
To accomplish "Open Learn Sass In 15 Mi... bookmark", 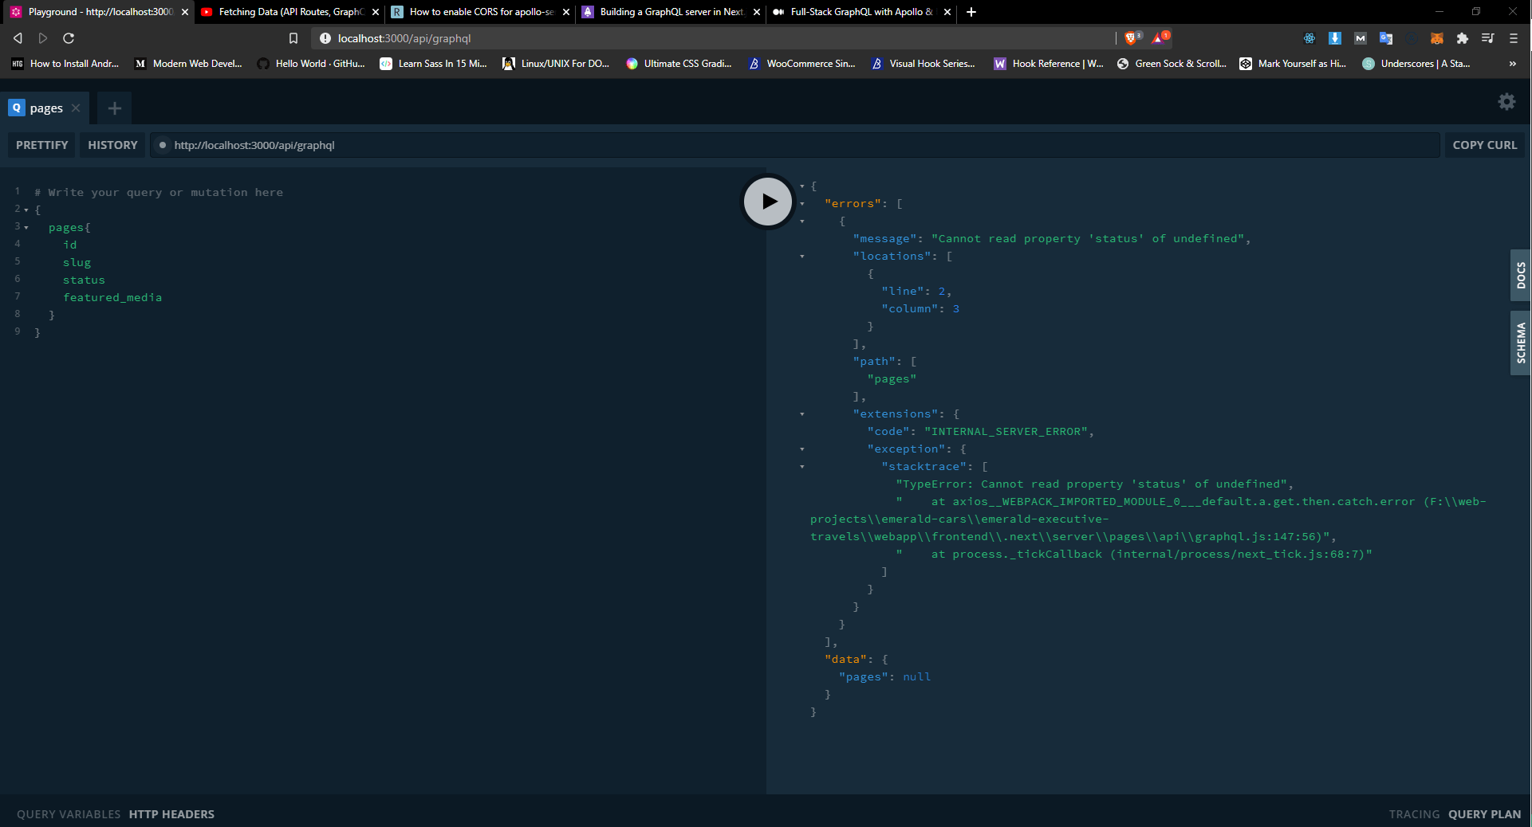I will (434, 64).
